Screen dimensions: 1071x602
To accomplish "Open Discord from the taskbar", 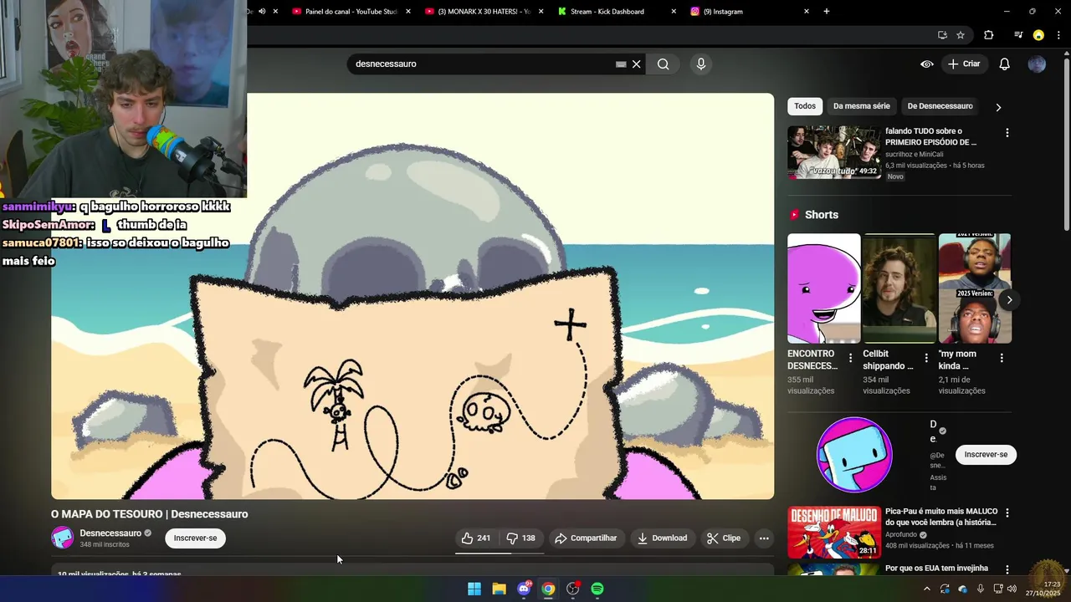I will pyautogui.click(x=524, y=589).
